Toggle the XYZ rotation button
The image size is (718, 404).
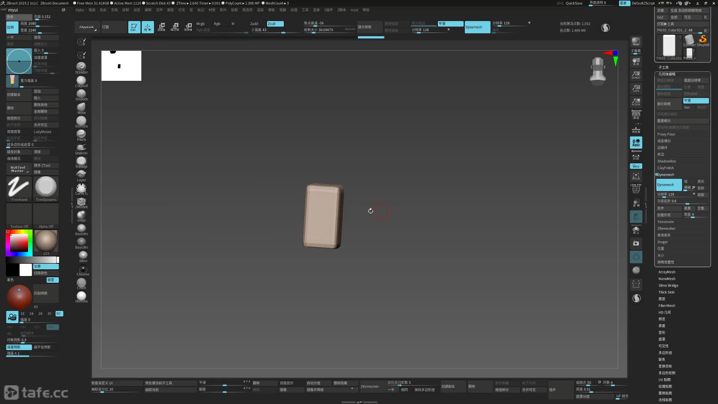tap(636, 166)
